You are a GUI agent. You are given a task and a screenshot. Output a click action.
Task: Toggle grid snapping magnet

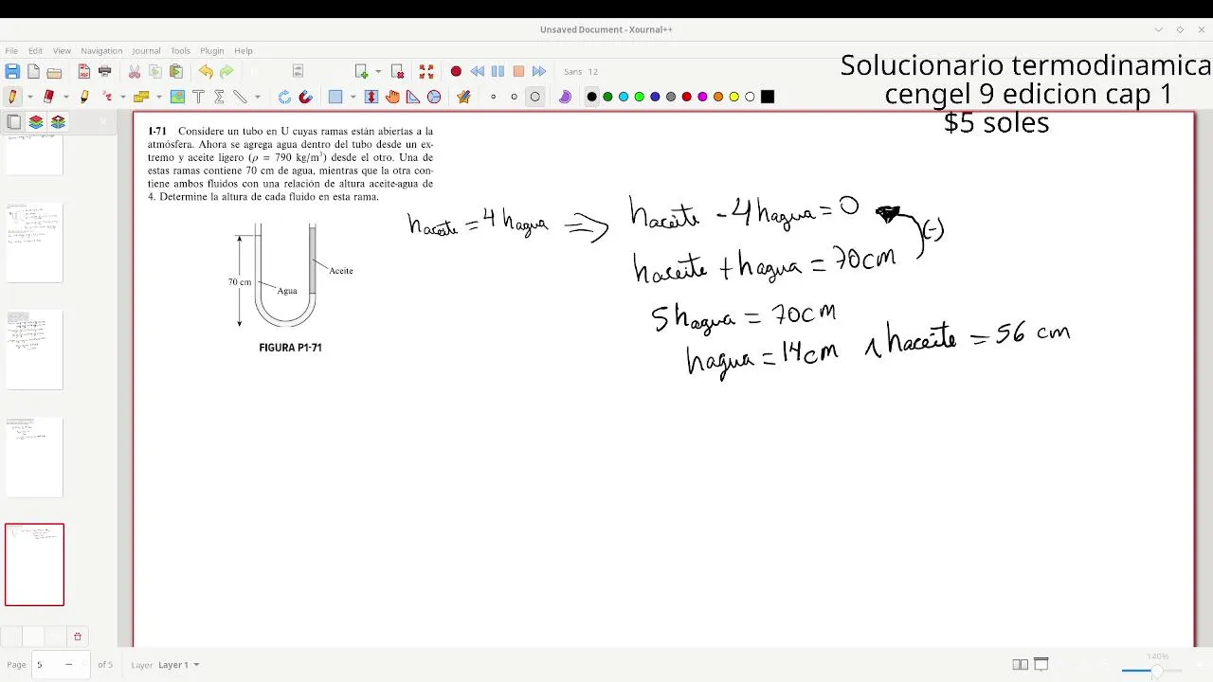(x=305, y=97)
